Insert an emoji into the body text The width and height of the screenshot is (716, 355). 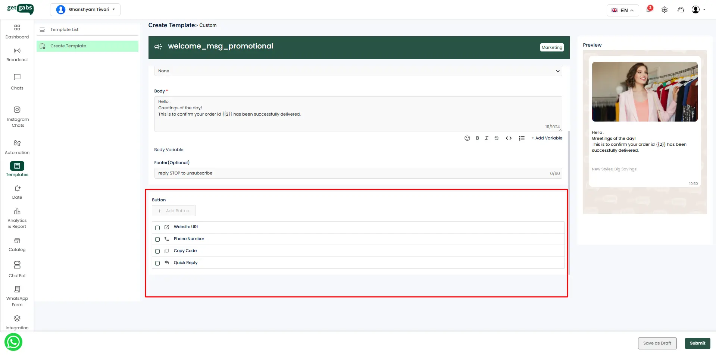[x=467, y=138]
